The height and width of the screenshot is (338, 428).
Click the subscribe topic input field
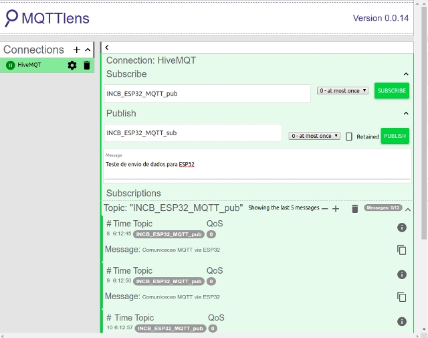(x=207, y=94)
